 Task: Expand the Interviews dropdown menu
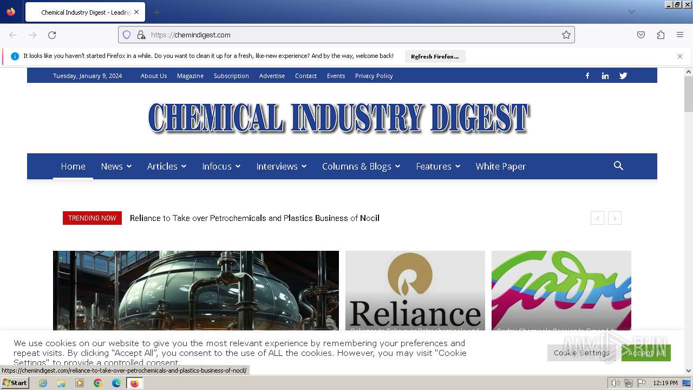[x=282, y=166]
